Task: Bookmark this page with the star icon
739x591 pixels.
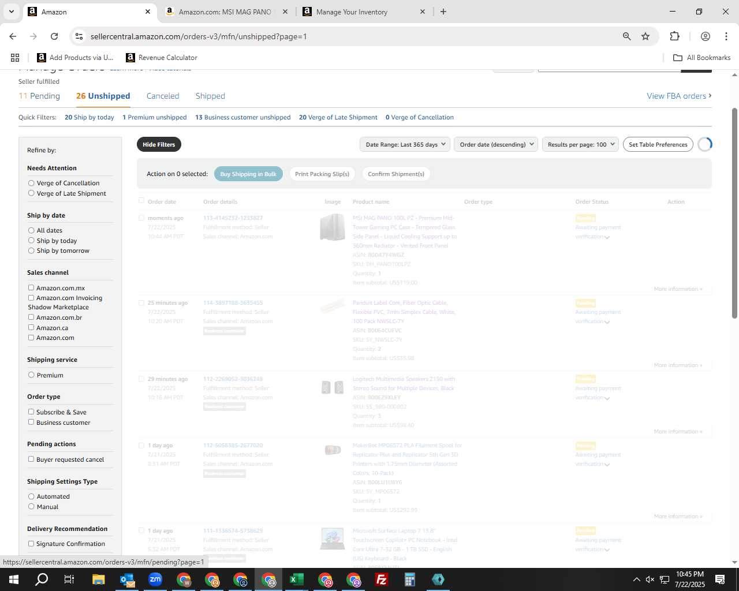Action: coord(645,36)
